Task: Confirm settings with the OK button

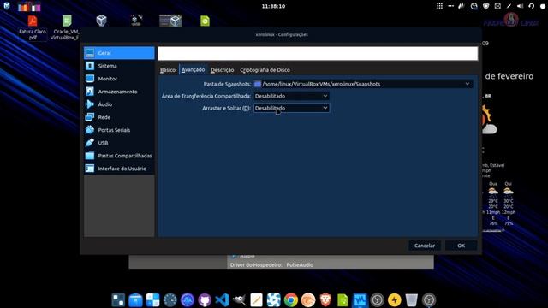Action: (461, 246)
